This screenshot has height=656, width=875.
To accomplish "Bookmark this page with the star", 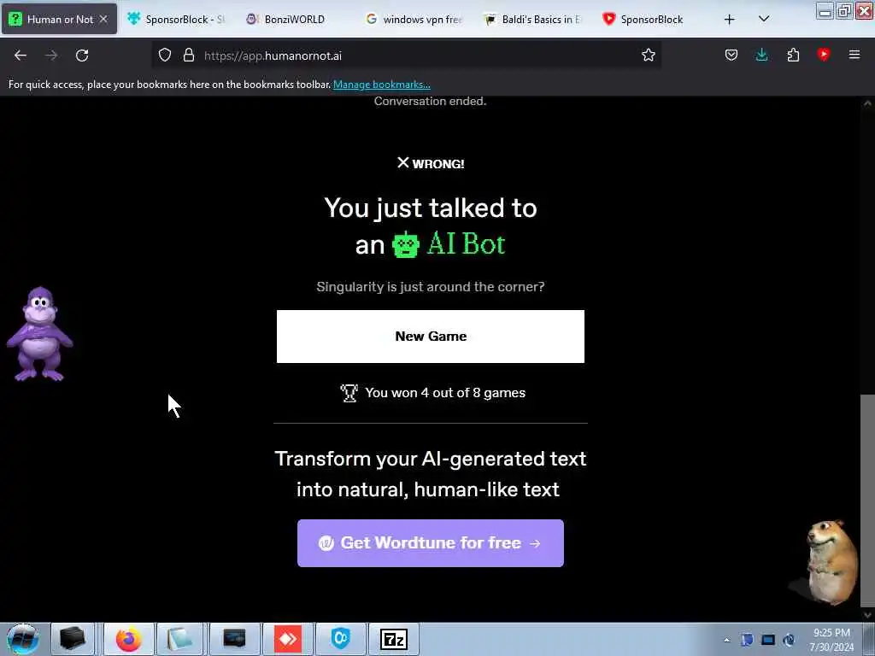I will 648,56.
